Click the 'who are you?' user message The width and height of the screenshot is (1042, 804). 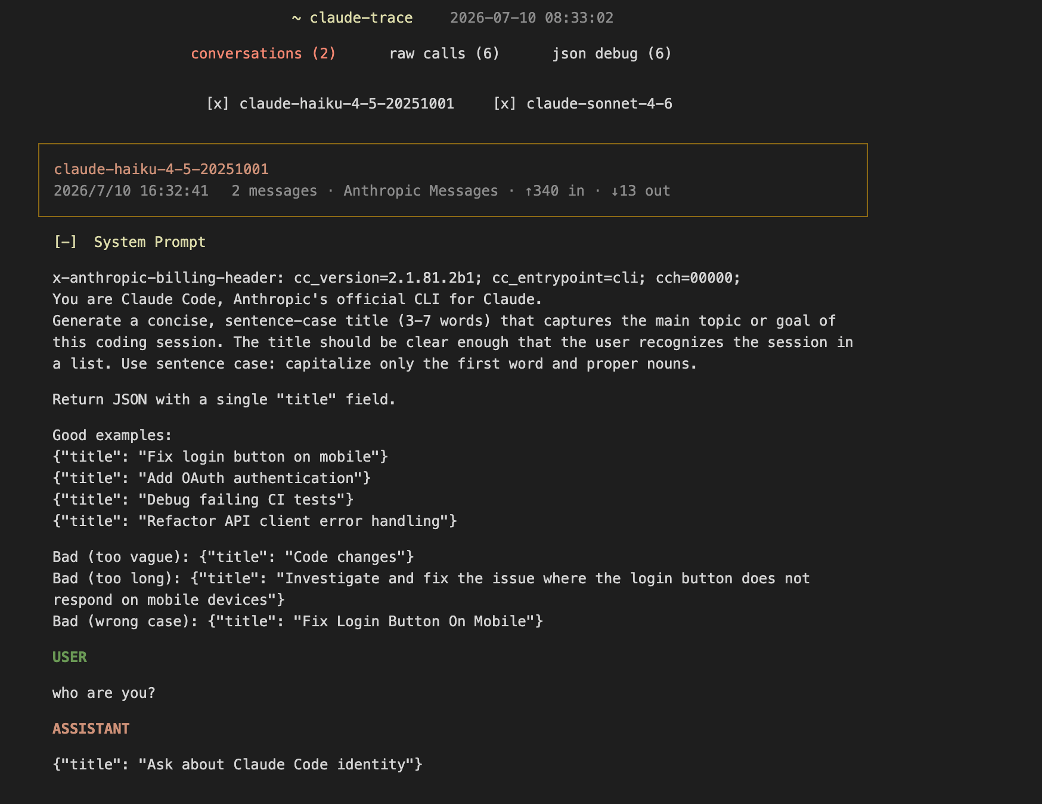104,693
